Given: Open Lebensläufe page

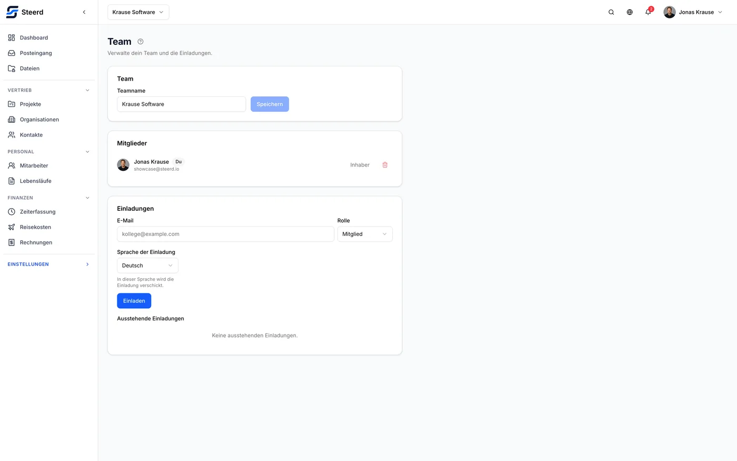Looking at the screenshot, I should point(36,181).
